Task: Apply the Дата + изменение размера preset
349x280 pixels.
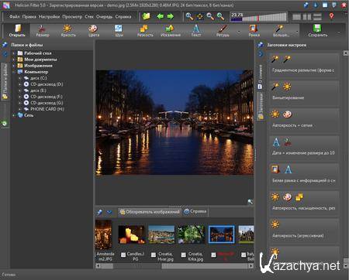Action: point(304,148)
